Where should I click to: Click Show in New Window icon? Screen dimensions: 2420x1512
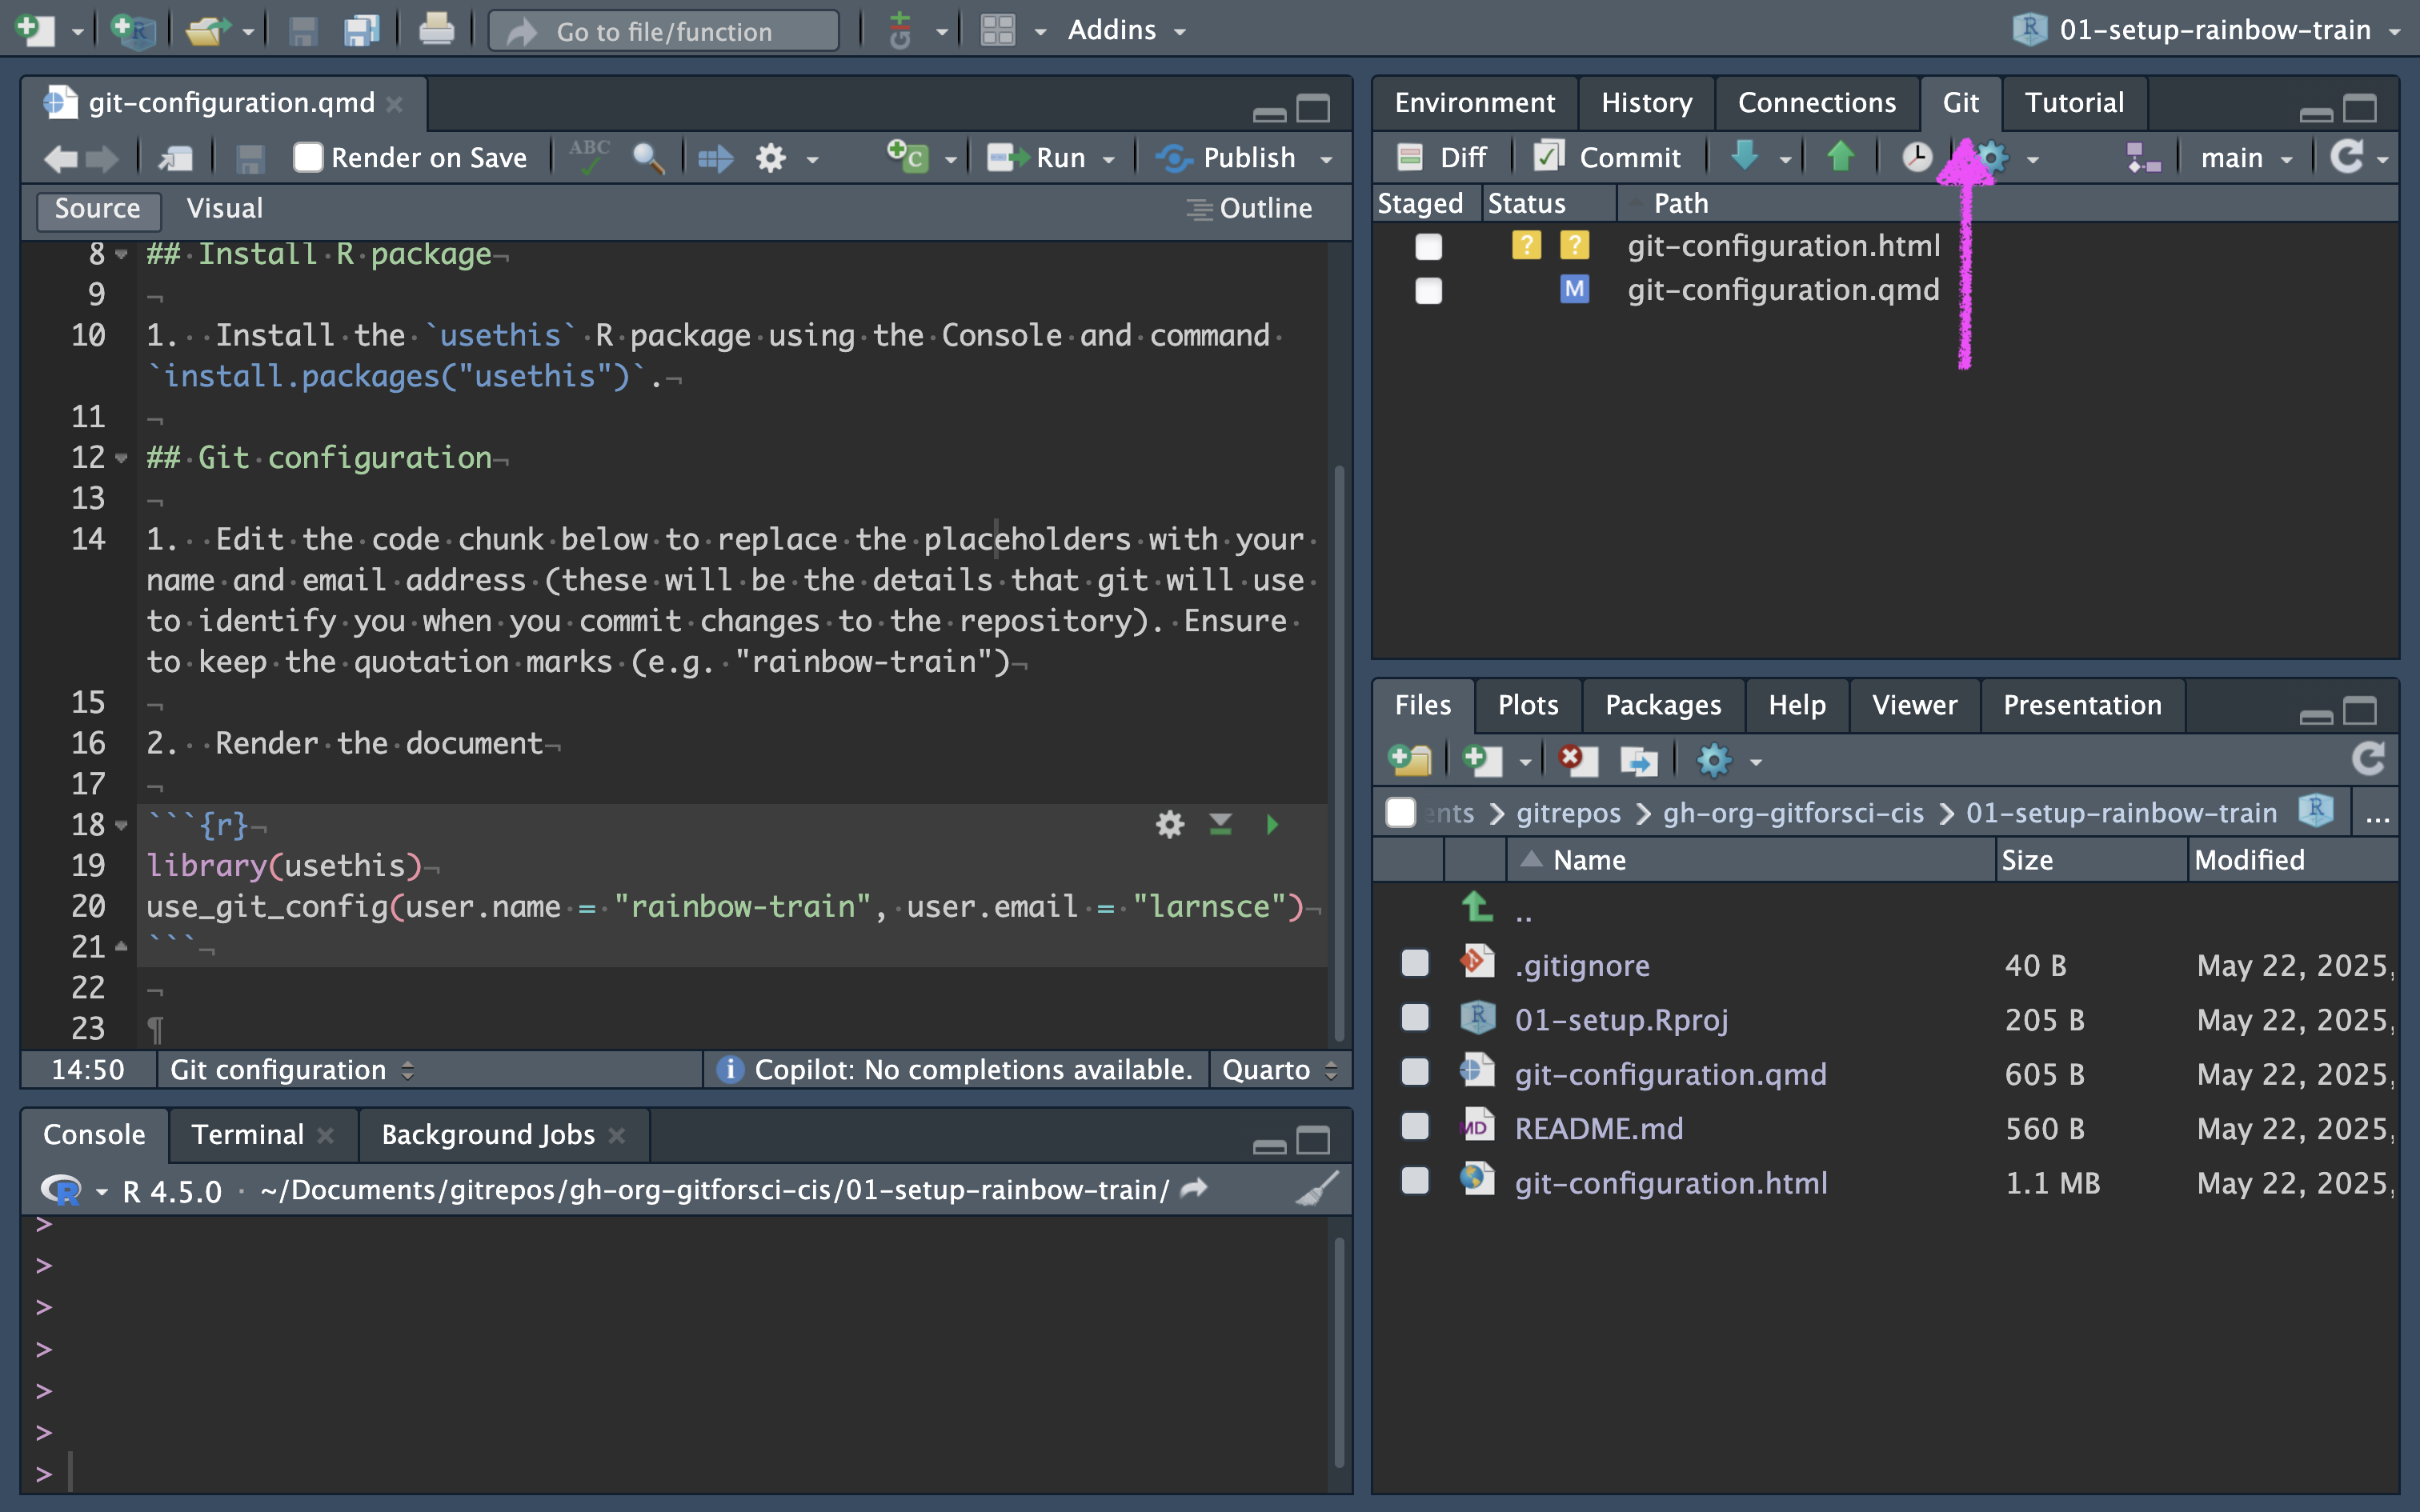click(176, 158)
